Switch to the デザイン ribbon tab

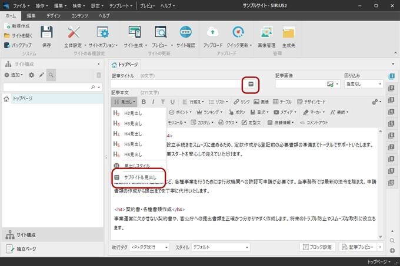click(53, 15)
